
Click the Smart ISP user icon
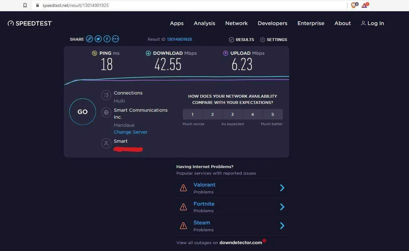pos(106,143)
